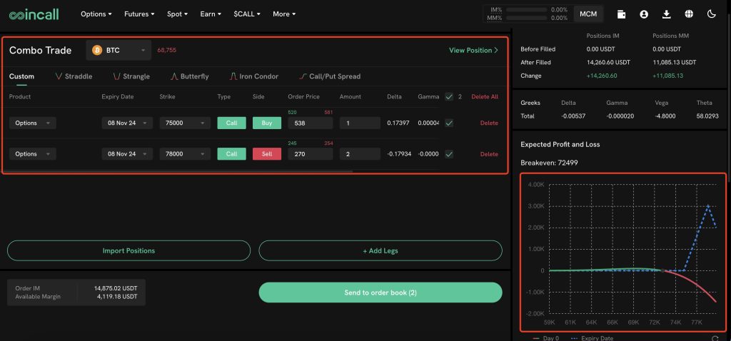Image resolution: width=731 pixels, height=341 pixels.
Task: Open the 75000 strike price dropdown
Action: coord(185,123)
